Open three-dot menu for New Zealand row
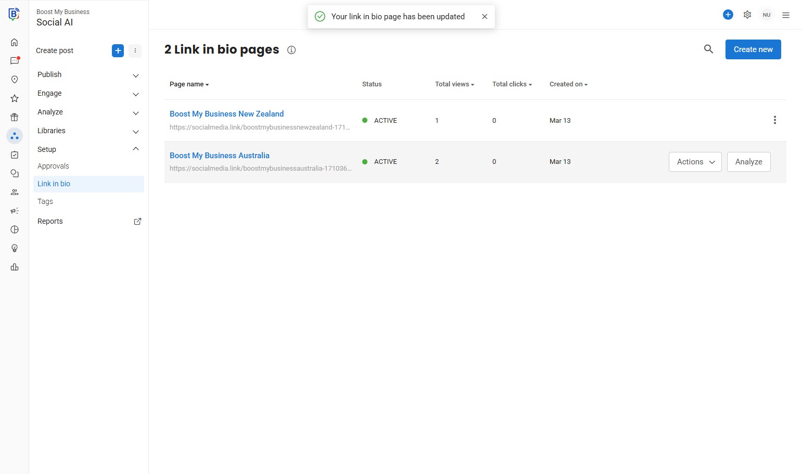The height and width of the screenshot is (474, 802). click(x=774, y=120)
